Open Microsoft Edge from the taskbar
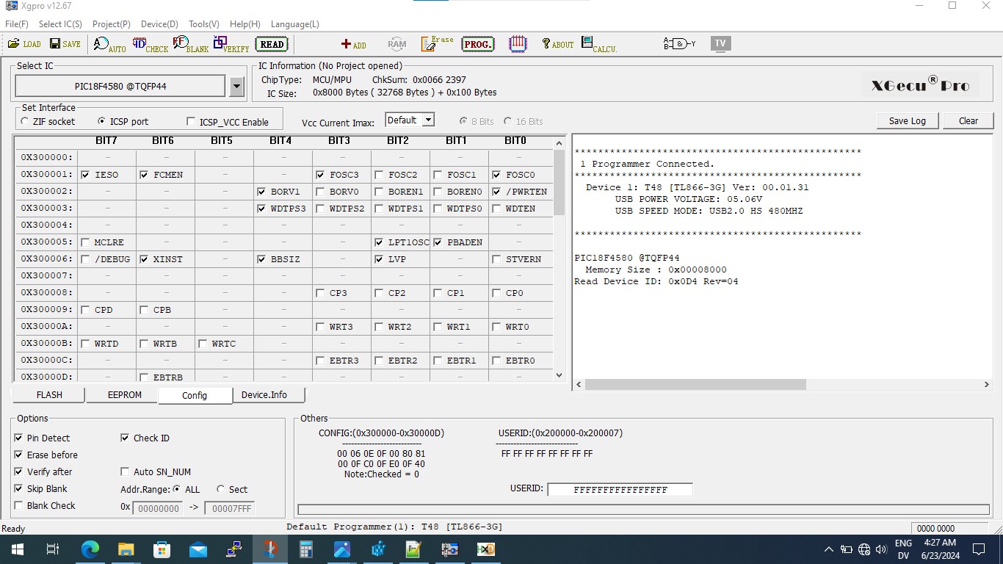Image resolution: width=1003 pixels, height=564 pixels. [90, 549]
